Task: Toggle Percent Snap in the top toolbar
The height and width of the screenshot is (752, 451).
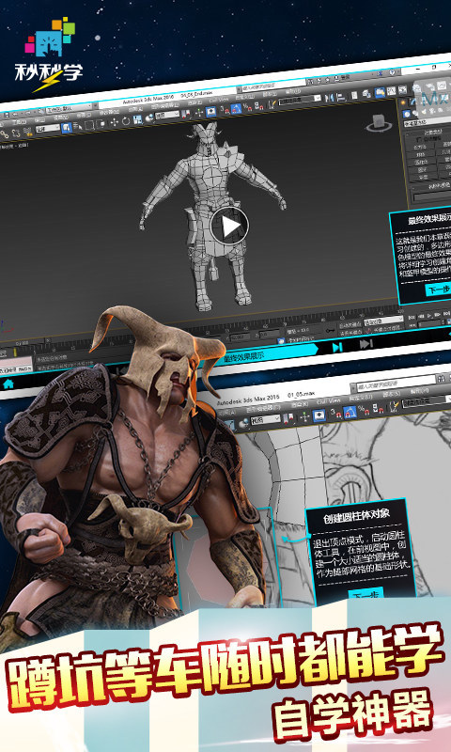Action: pos(248,107)
